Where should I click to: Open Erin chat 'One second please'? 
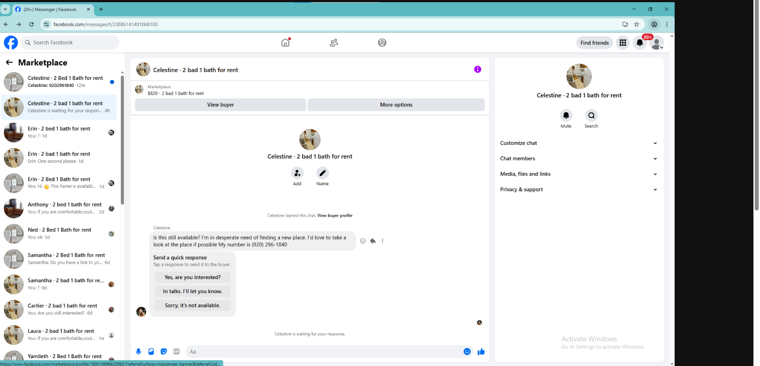click(x=60, y=158)
